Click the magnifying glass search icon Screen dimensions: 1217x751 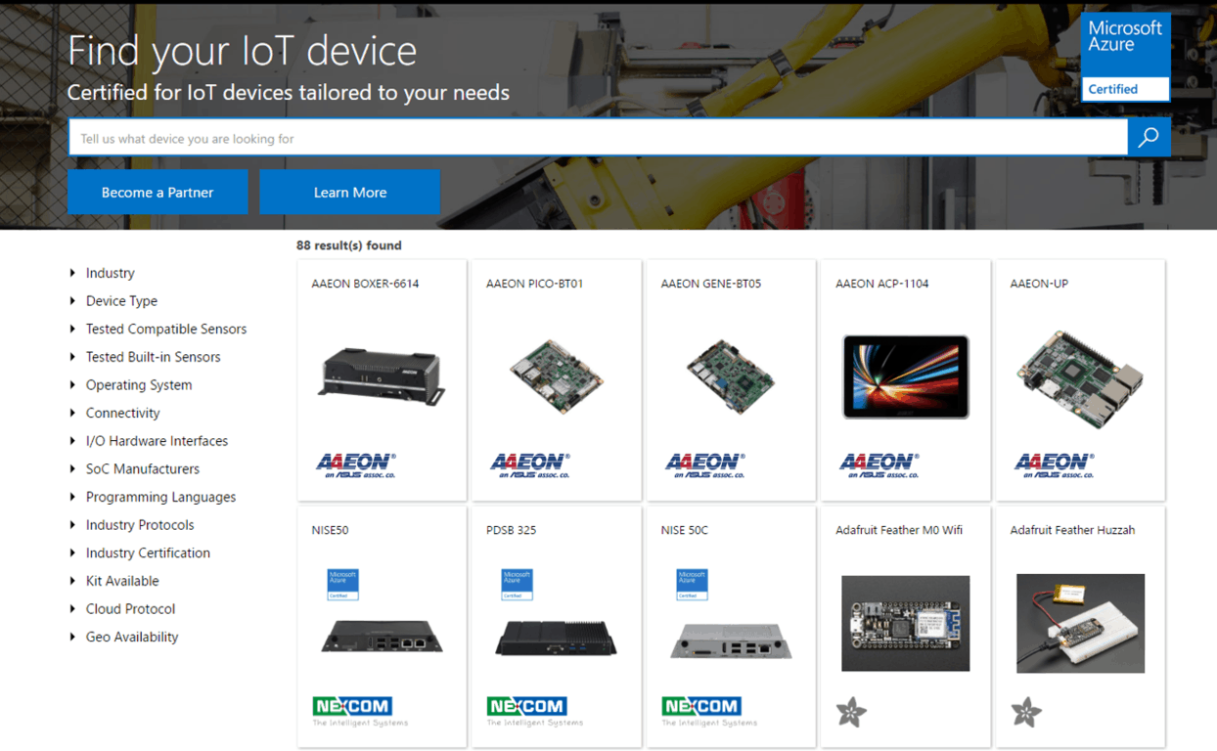(1149, 138)
